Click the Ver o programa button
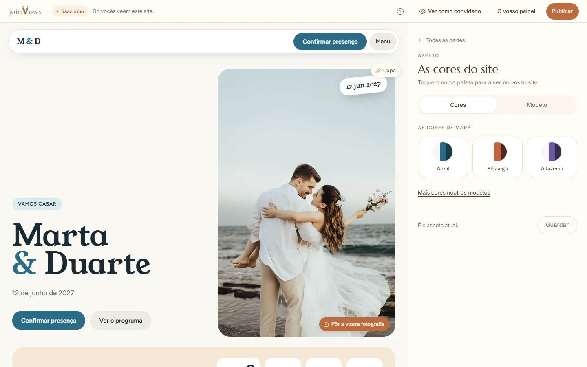 (121, 321)
